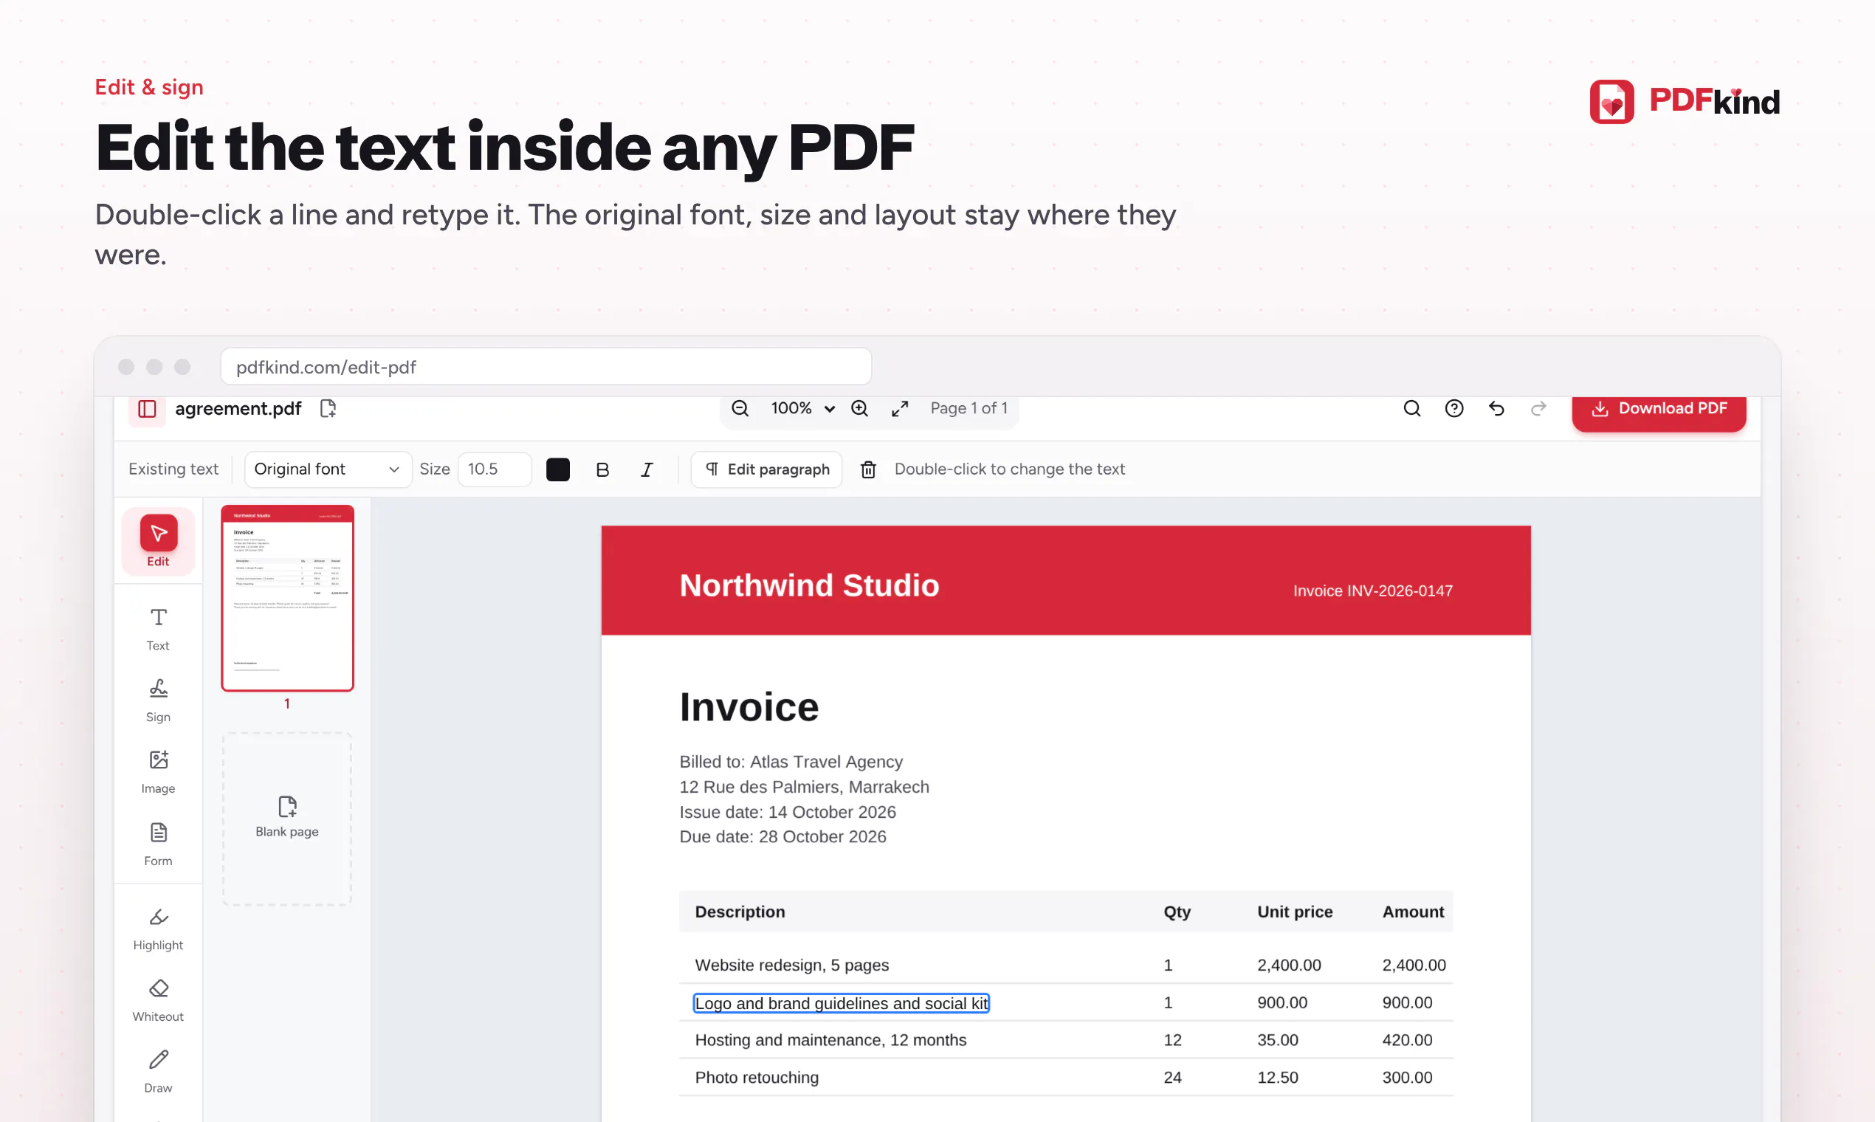This screenshot has height=1122, width=1875.
Task: Add a Blank page
Action: coord(287,818)
